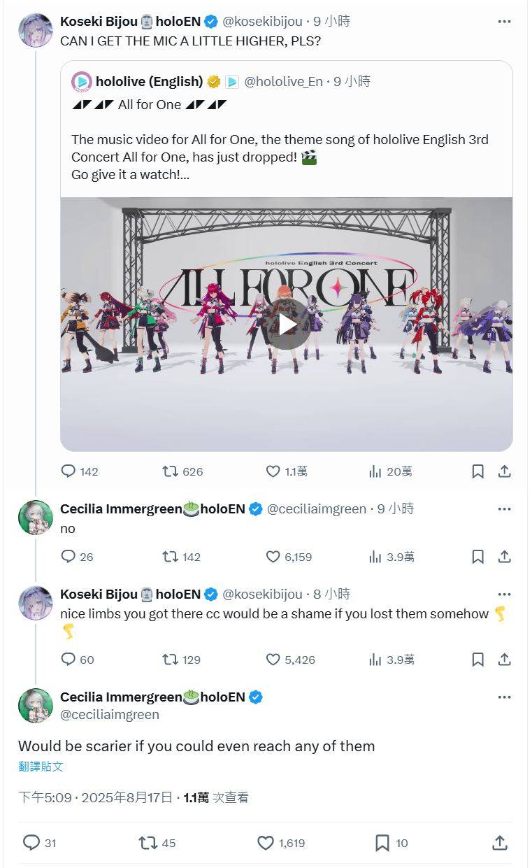
Task: View analytics of the top tweet with 20萬 views
Action: tap(375, 471)
